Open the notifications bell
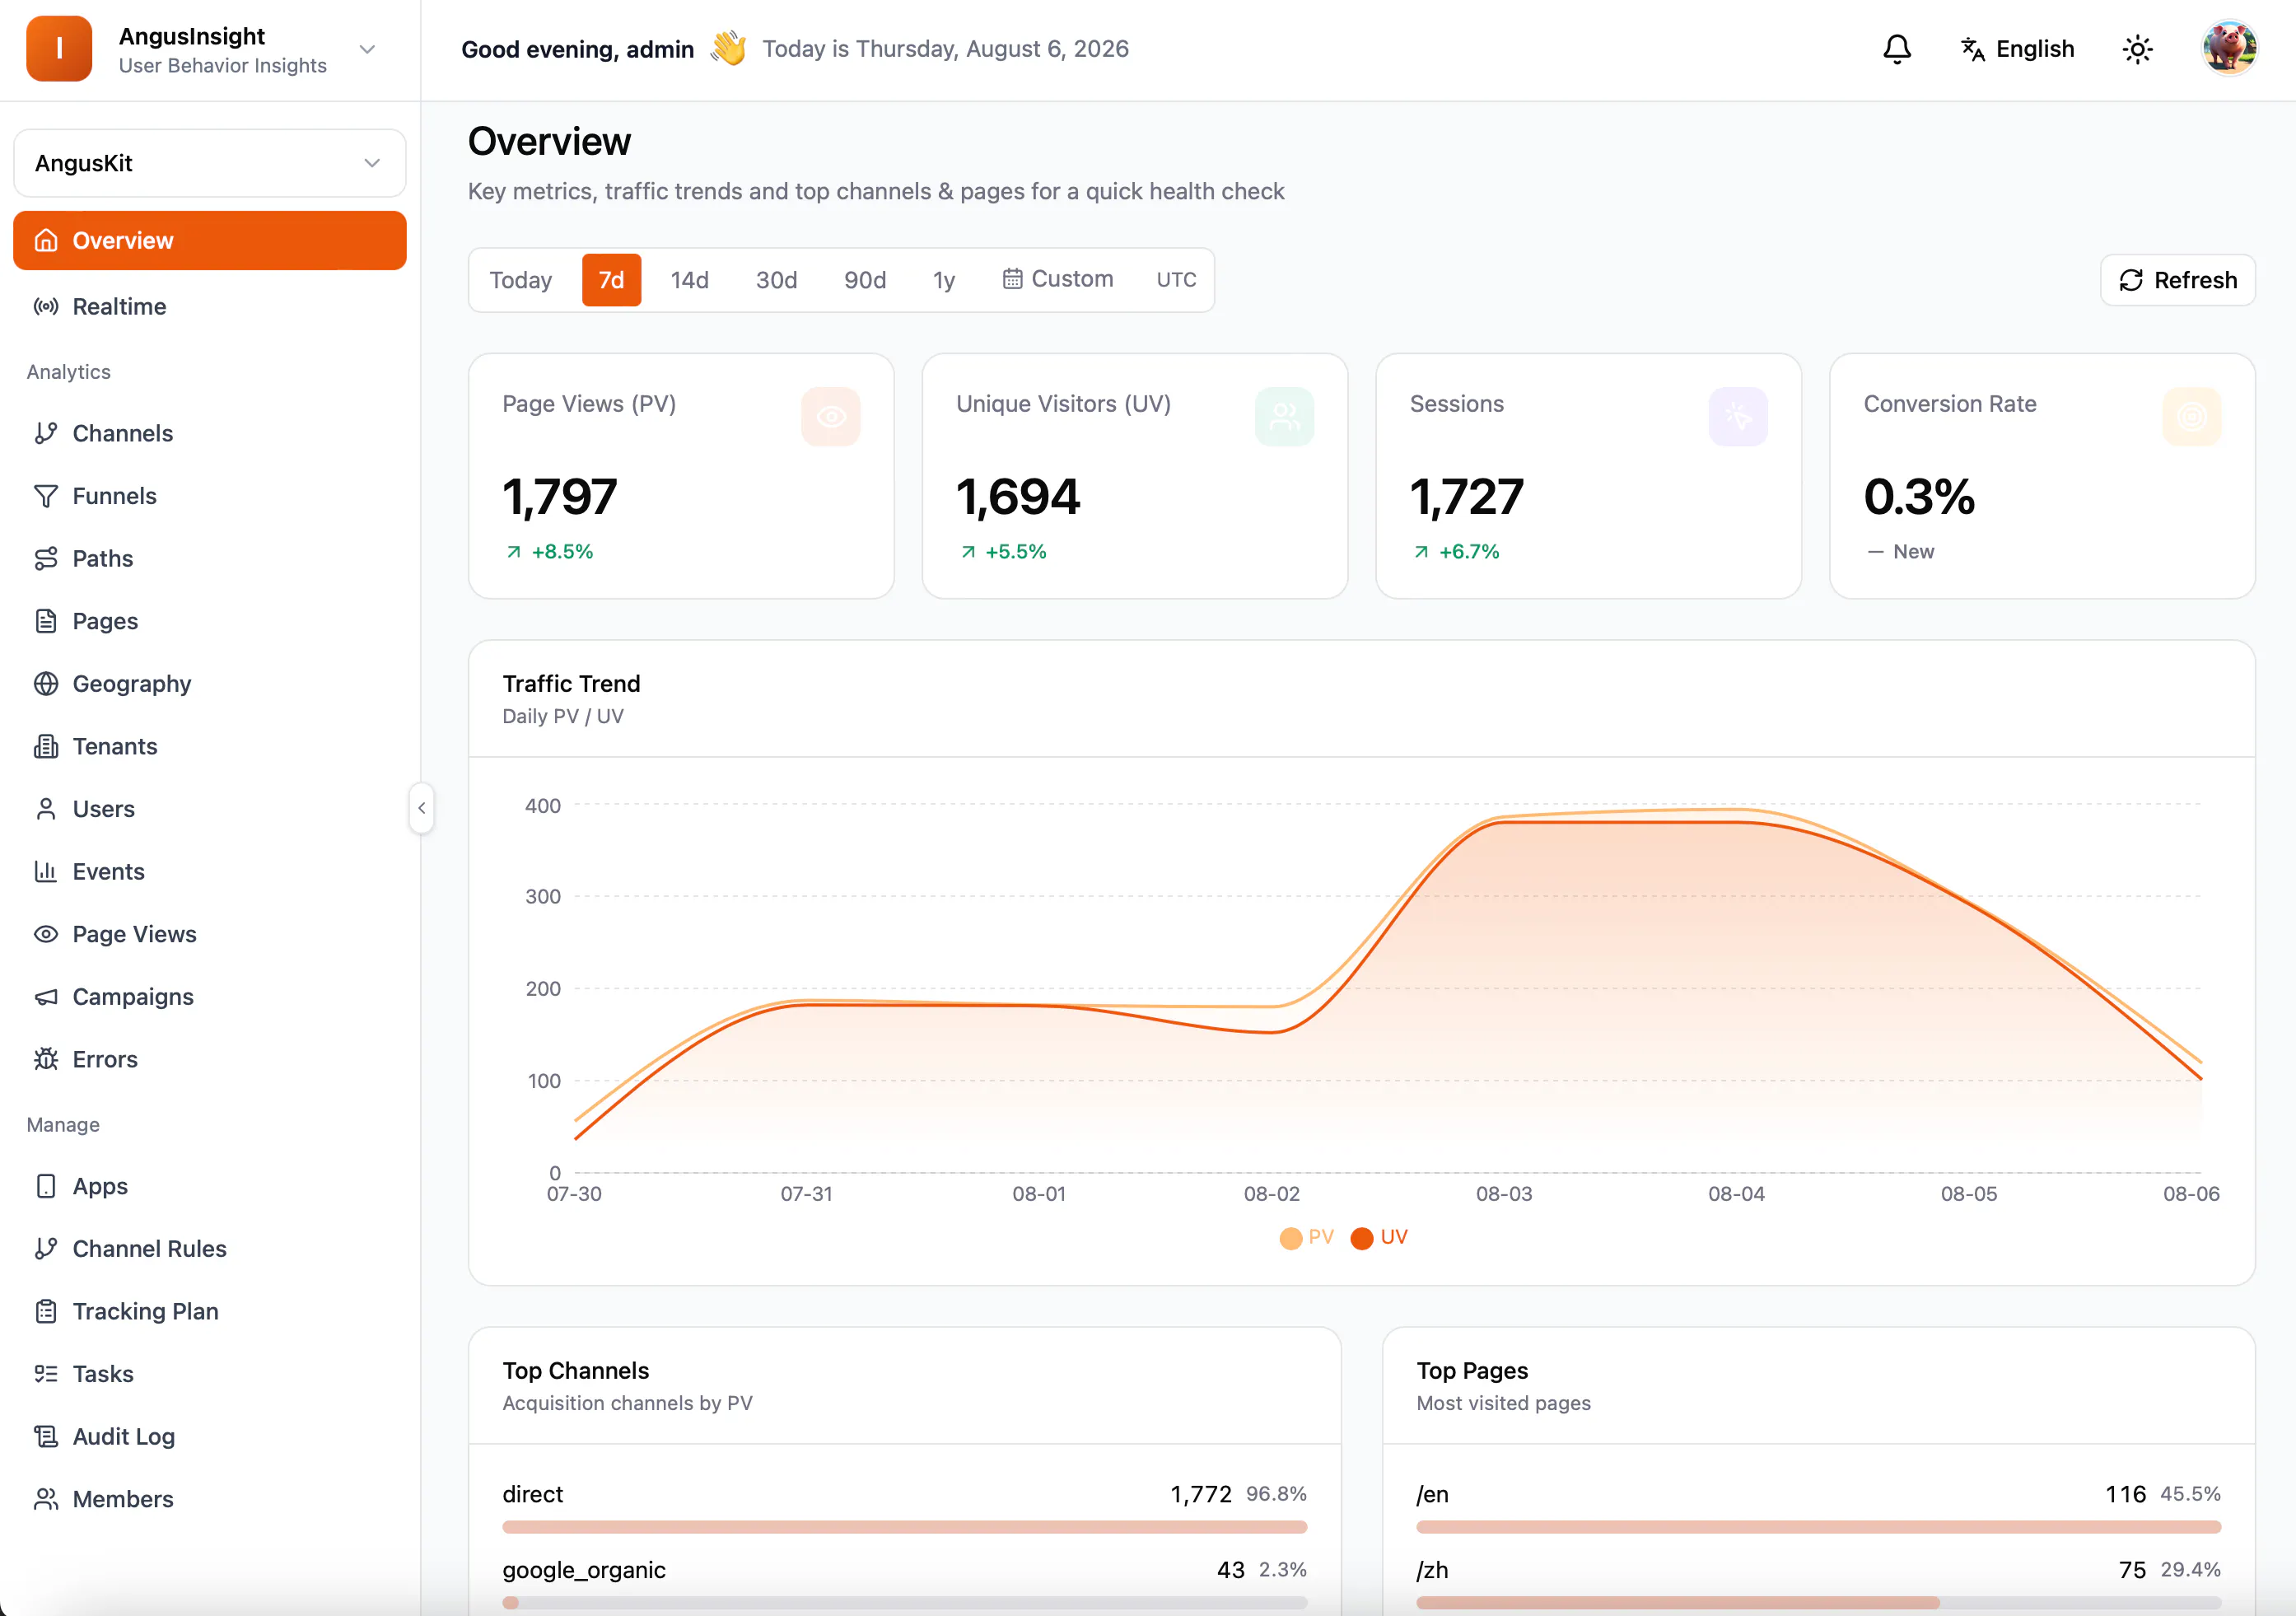2296x1616 pixels. [1896, 49]
